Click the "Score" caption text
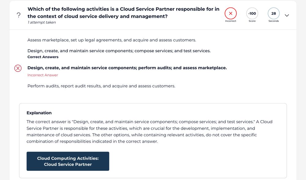Image resolution: width=306 pixels, height=180 pixels. [252, 21]
